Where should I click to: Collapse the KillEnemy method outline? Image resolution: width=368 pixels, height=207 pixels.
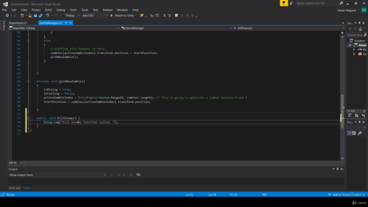pyautogui.click(x=28, y=118)
